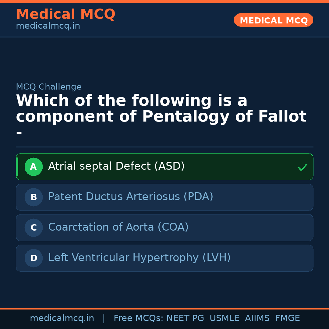Screen dimensions: 329x329
Task: Click the Pentalogy of Fallot question text
Action: 161,109
